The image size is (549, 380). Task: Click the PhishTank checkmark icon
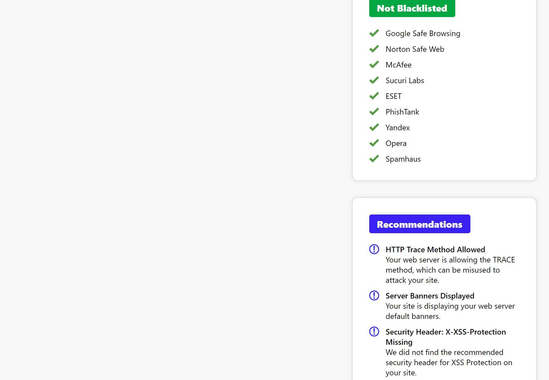tap(374, 112)
